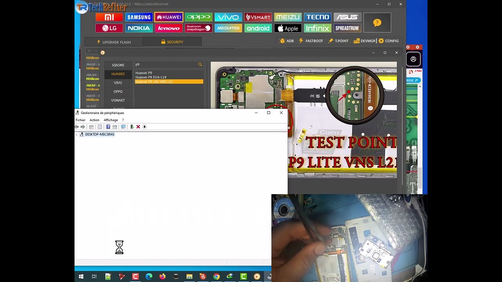Collapse the VSMART brand list entry
Screen dimensions: 502x282
coord(118,100)
